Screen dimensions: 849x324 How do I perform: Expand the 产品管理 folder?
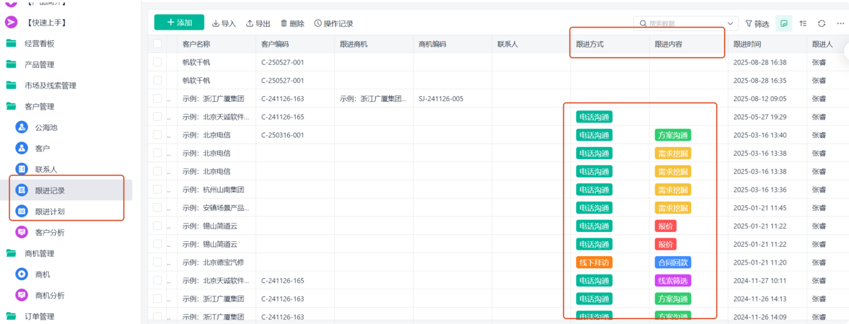pyautogui.click(x=11, y=64)
